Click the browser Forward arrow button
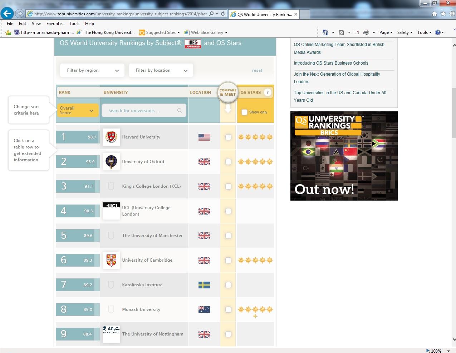The height and width of the screenshot is (353, 456). click(x=20, y=14)
